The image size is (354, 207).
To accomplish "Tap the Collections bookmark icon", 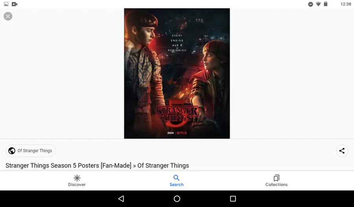I will (277, 178).
